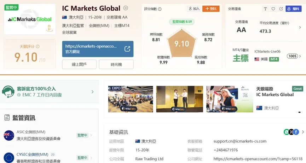
Task: Click the external link icon on website button
Action: (x=127, y=49)
